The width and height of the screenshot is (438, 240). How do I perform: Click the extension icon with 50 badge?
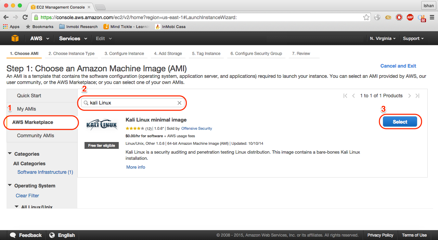(x=421, y=18)
